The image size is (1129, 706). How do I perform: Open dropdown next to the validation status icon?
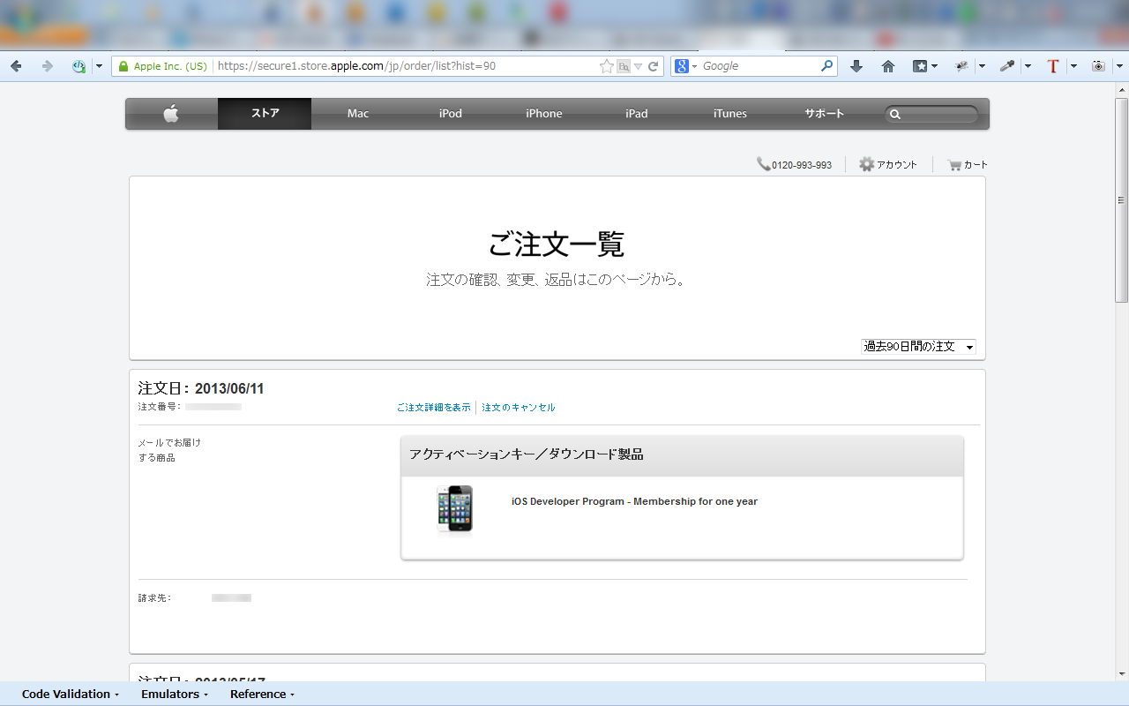[99, 66]
